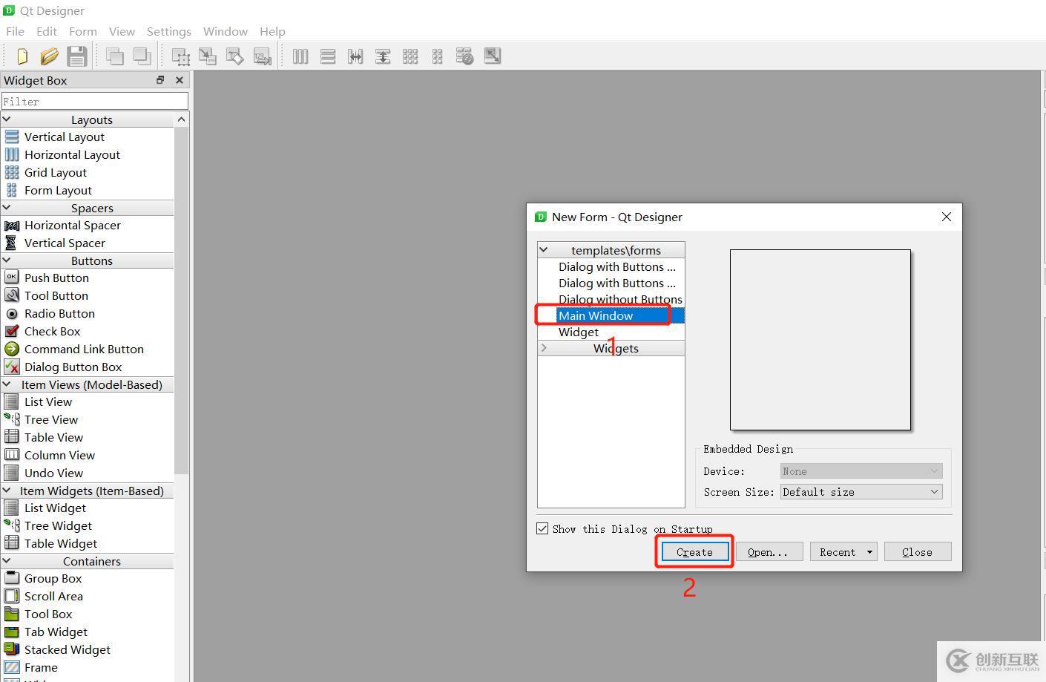Click the Close button in New Form dialog
The height and width of the screenshot is (682, 1046).
click(x=918, y=551)
